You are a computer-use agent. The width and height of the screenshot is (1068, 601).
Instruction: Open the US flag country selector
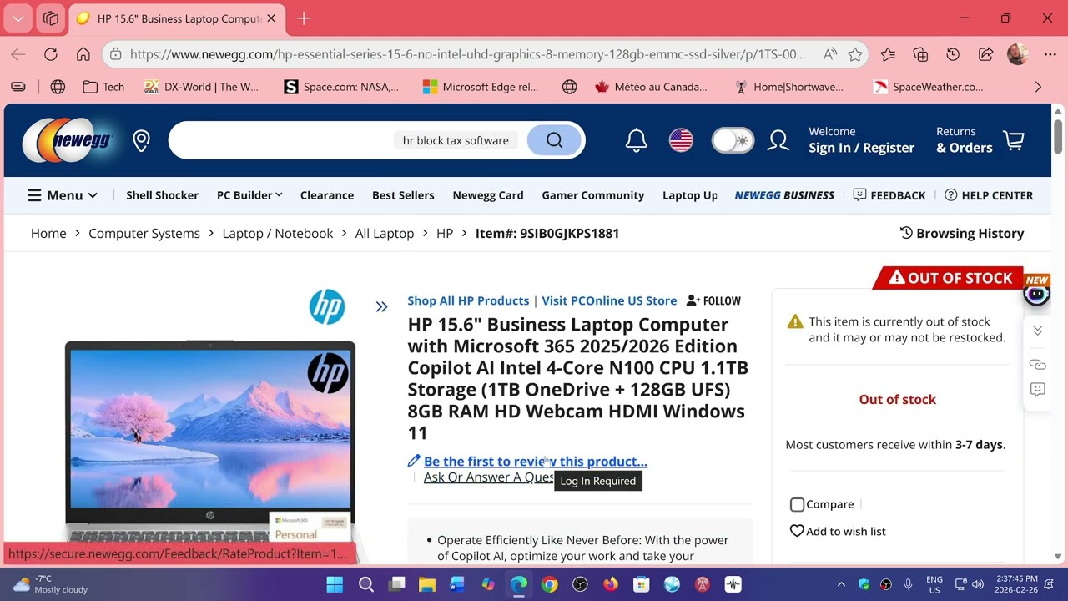[681, 140]
